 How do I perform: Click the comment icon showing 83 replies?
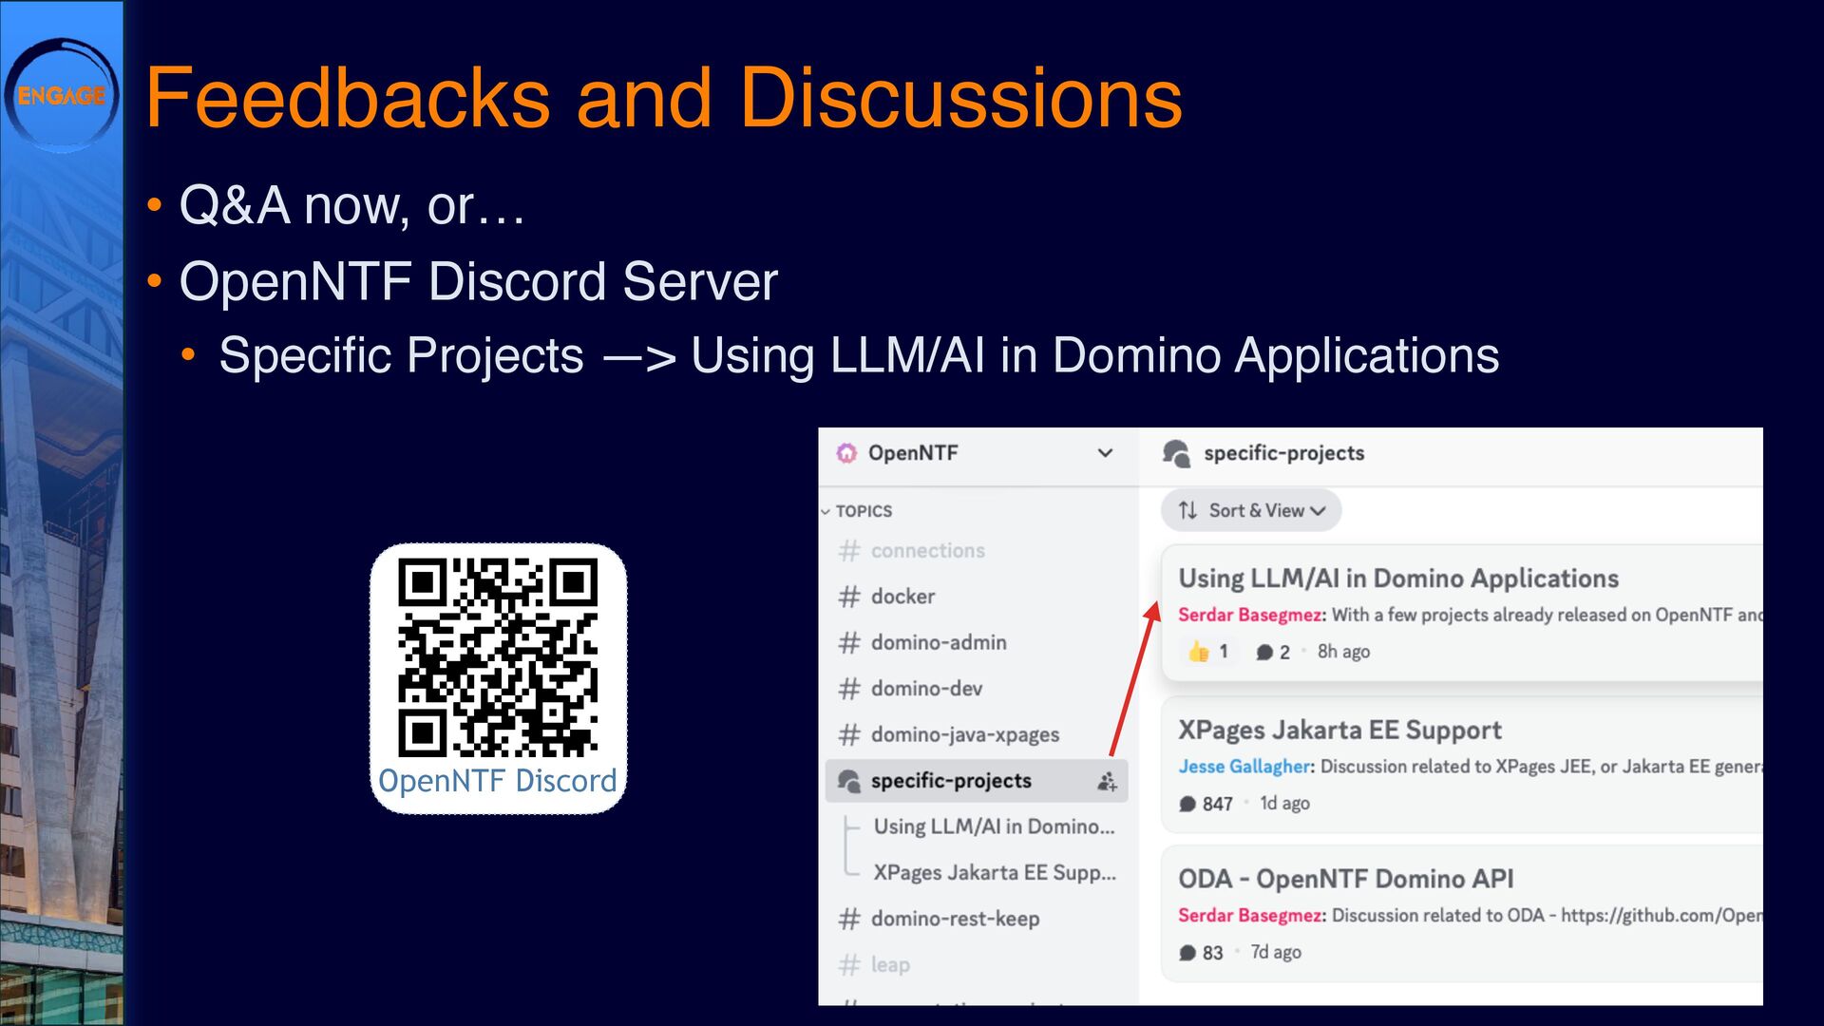[x=1187, y=953]
